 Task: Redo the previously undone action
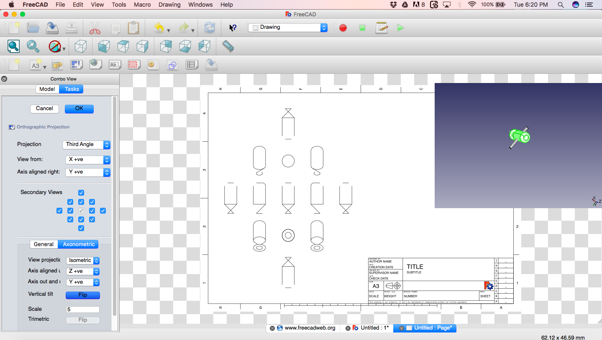[x=183, y=28]
